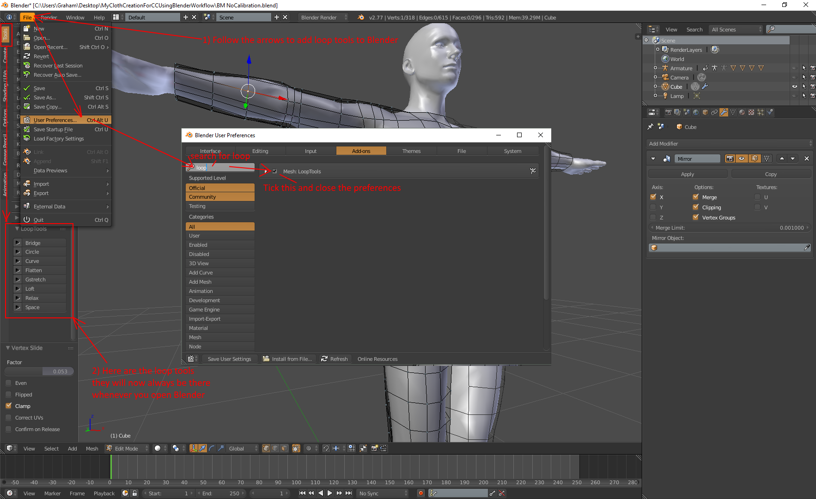Enable the Mesh: LoopTools add-on checkbox

coord(274,171)
